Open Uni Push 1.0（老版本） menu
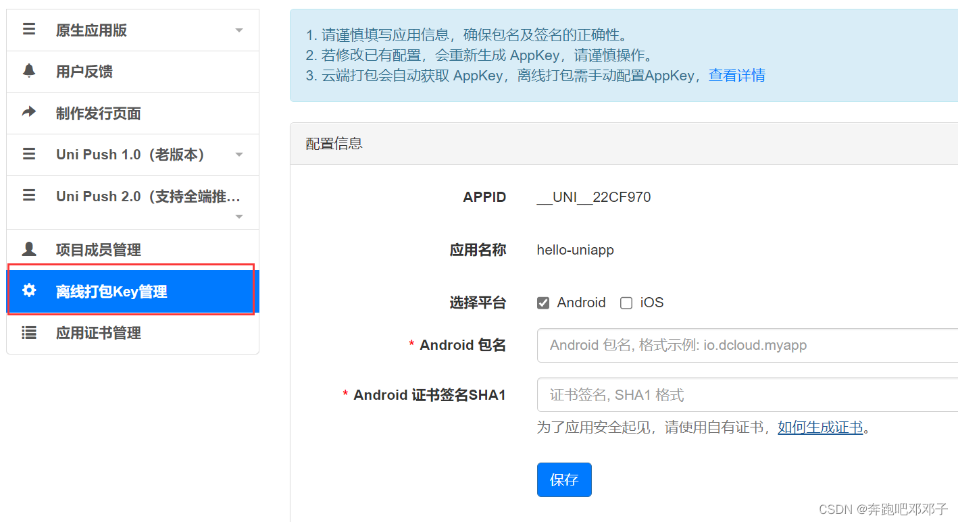This screenshot has height=522, width=958. click(133, 155)
